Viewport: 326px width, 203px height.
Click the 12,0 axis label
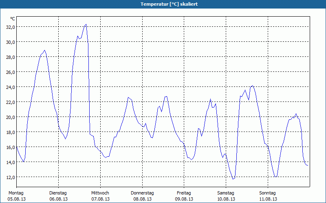(x=11, y=177)
